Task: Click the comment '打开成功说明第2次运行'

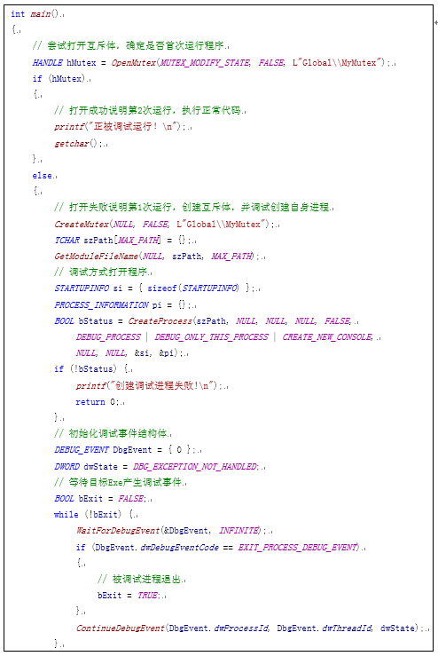Action: click(x=149, y=110)
